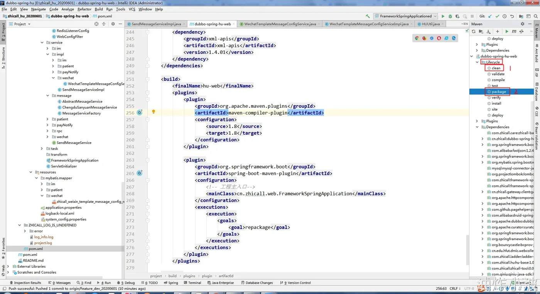Toggle Maven offline mode

click(522, 32)
